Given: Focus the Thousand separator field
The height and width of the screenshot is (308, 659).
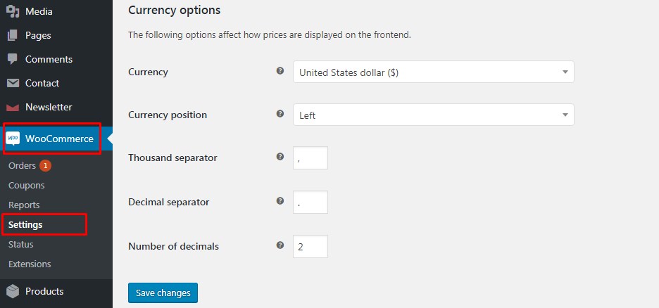Looking at the screenshot, I should 310,158.
